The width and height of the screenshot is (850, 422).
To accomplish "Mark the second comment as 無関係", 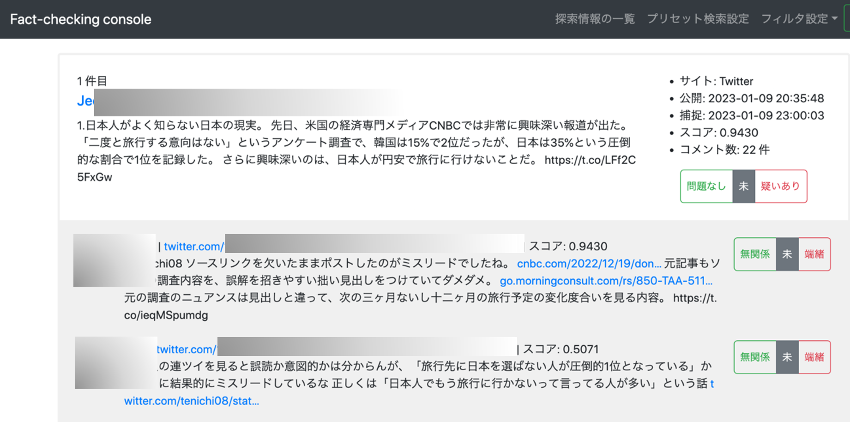I will coord(755,357).
